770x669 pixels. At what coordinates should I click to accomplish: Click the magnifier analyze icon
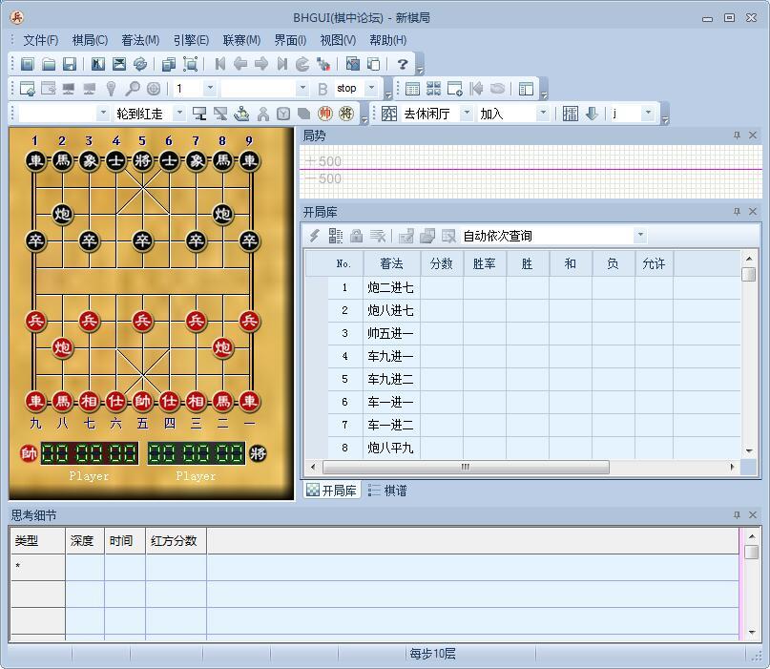click(133, 89)
